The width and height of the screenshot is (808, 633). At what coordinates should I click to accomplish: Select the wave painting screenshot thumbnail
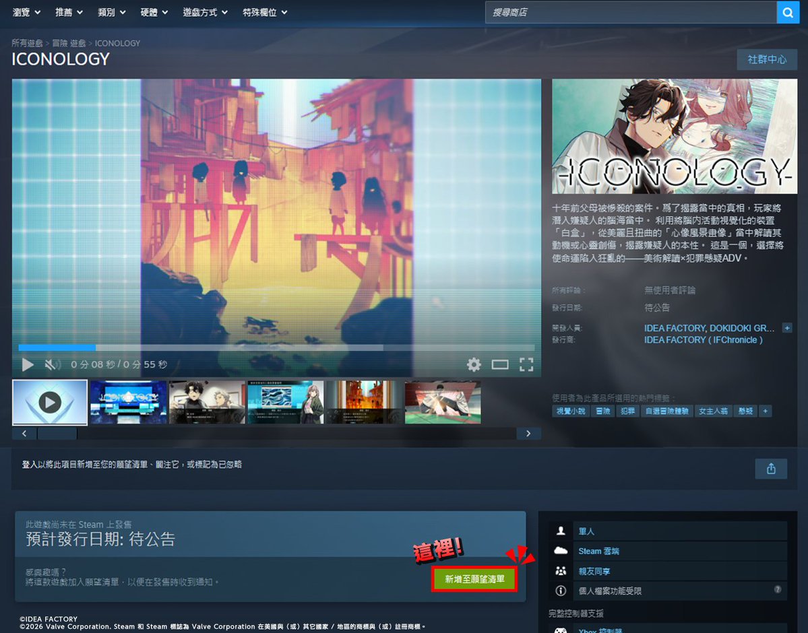click(x=286, y=402)
